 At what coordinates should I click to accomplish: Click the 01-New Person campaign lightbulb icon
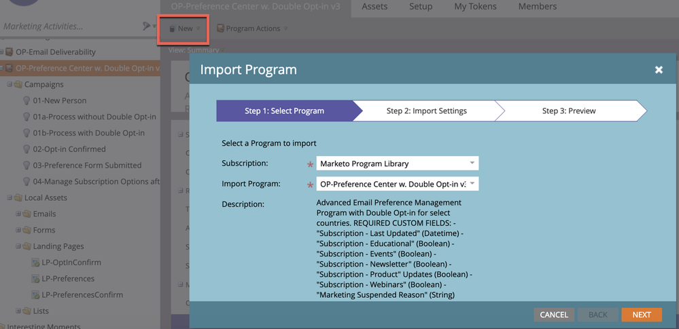coord(26,100)
